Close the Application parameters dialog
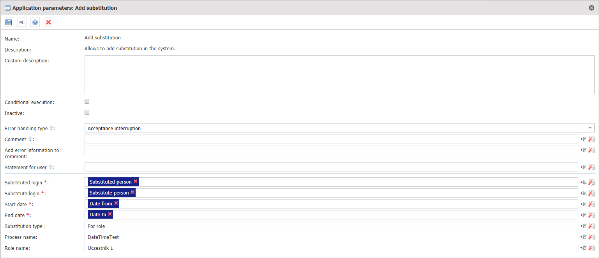This screenshot has width=599, height=258. [x=592, y=8]
